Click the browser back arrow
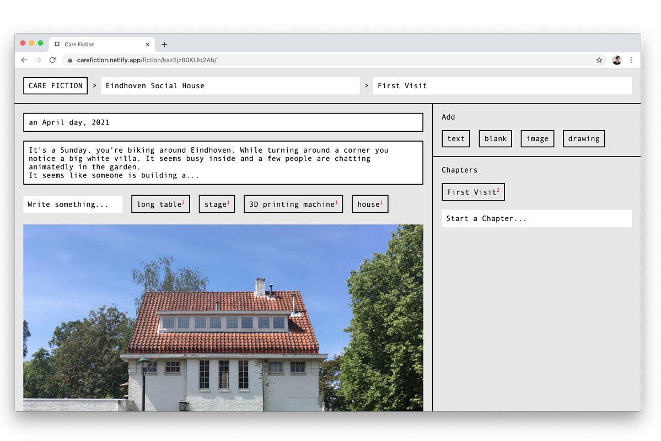 click(x=24, y=60)
